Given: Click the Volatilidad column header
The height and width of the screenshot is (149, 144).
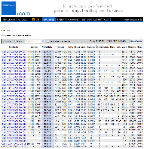Looking at the screenshot, I should 48,47.
